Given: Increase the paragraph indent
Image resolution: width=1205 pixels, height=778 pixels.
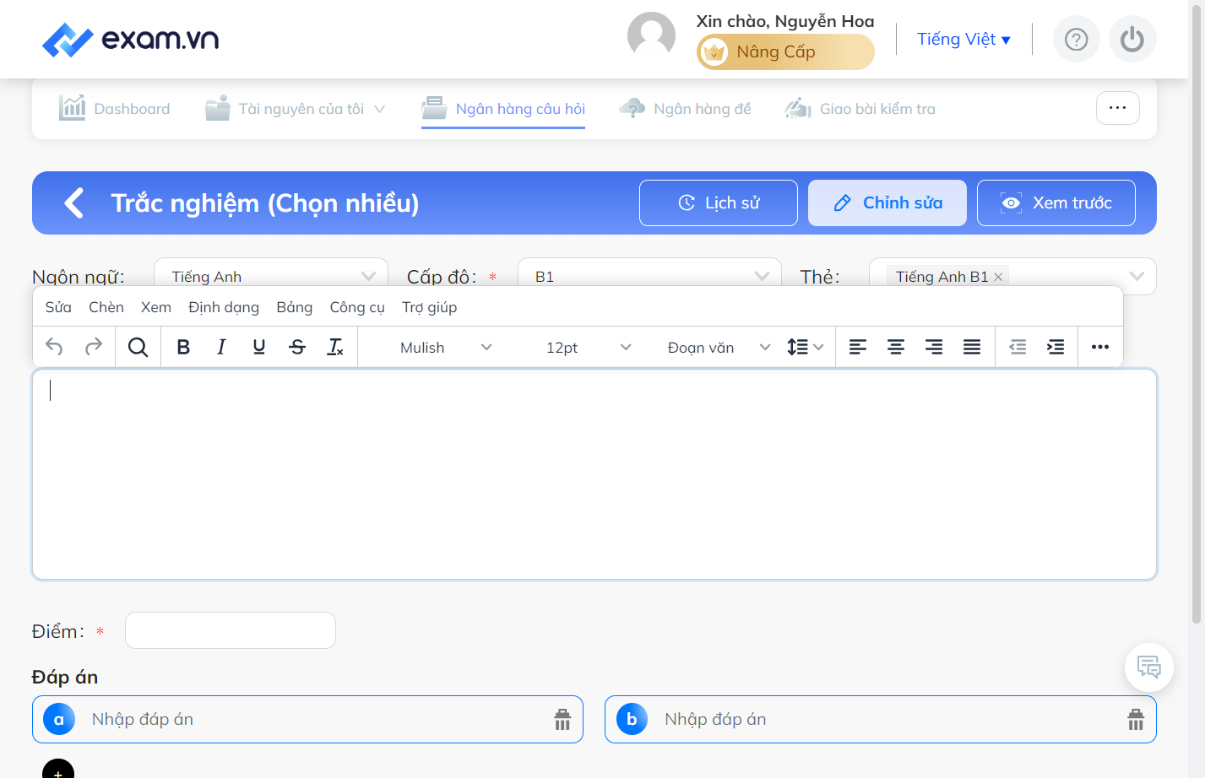Looking at the screenshot, I should pyautogui.click(x=1056, y=347).
